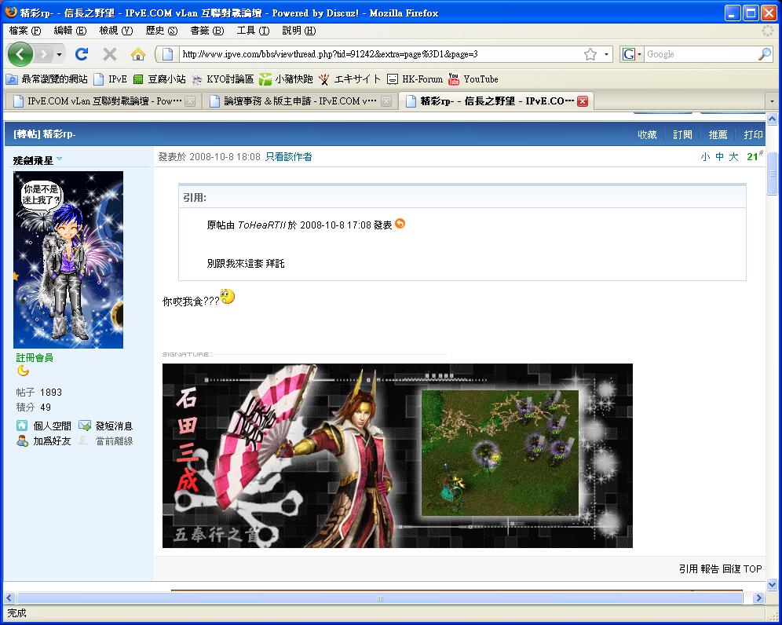Open the 歷史 menu

(x=162, y=31)
